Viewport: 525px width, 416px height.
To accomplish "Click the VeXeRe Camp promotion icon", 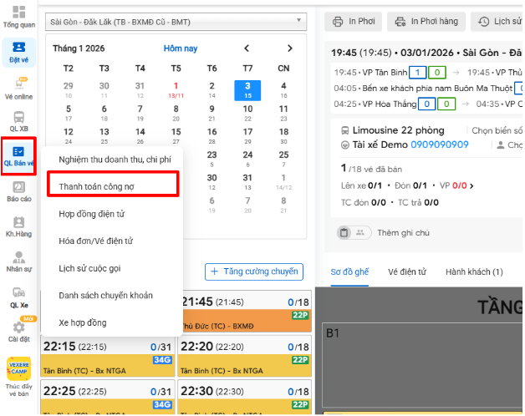I will click(x=19, y=369).
